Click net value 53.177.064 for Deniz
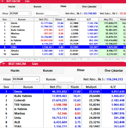Image resolution: width=126 pixels, height=128 pixels. point(46,23)
